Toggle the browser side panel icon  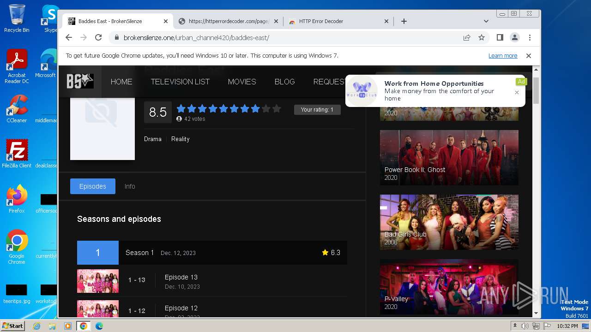coord(500,37)
